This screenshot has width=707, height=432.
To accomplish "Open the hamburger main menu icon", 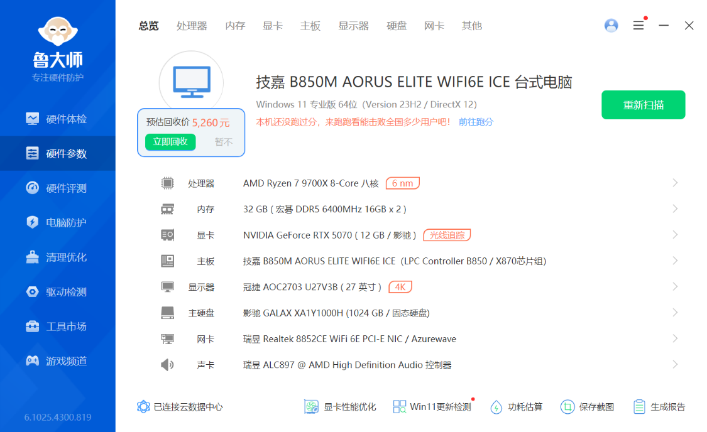I will coord(638,25).
